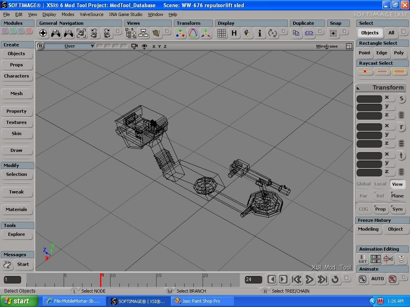
Task: Open the File menu
Action: (x=6, y=14)
